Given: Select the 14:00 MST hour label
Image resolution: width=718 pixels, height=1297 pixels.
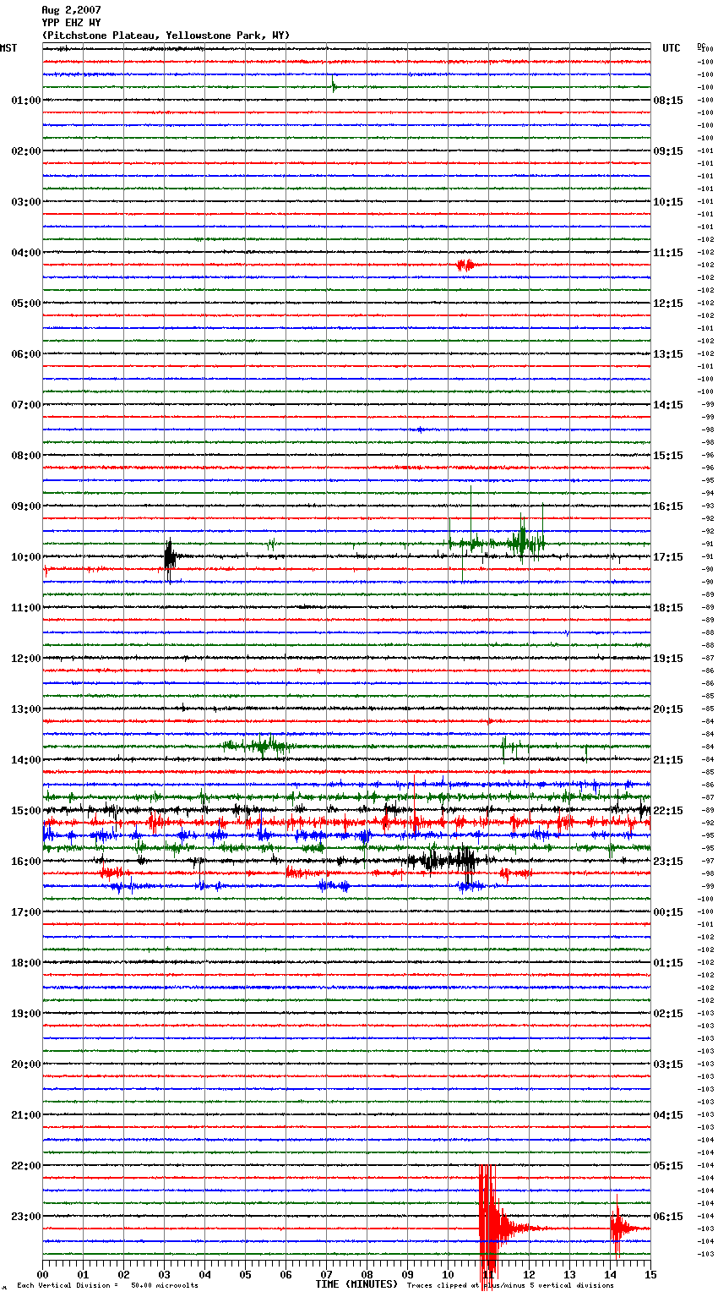Looking at the screenshot, I should (26, 760).
